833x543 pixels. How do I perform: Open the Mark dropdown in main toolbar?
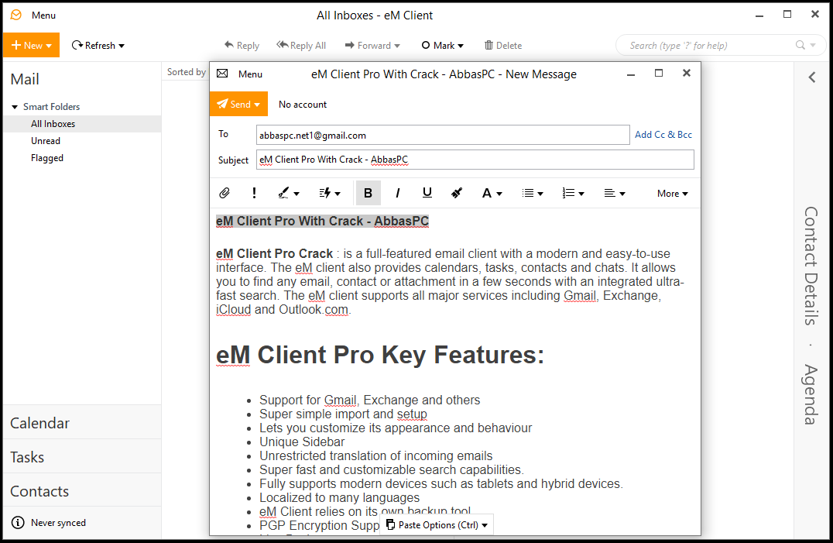point(443,46)
